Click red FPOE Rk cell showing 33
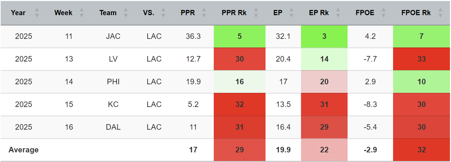 coord(421,59)
